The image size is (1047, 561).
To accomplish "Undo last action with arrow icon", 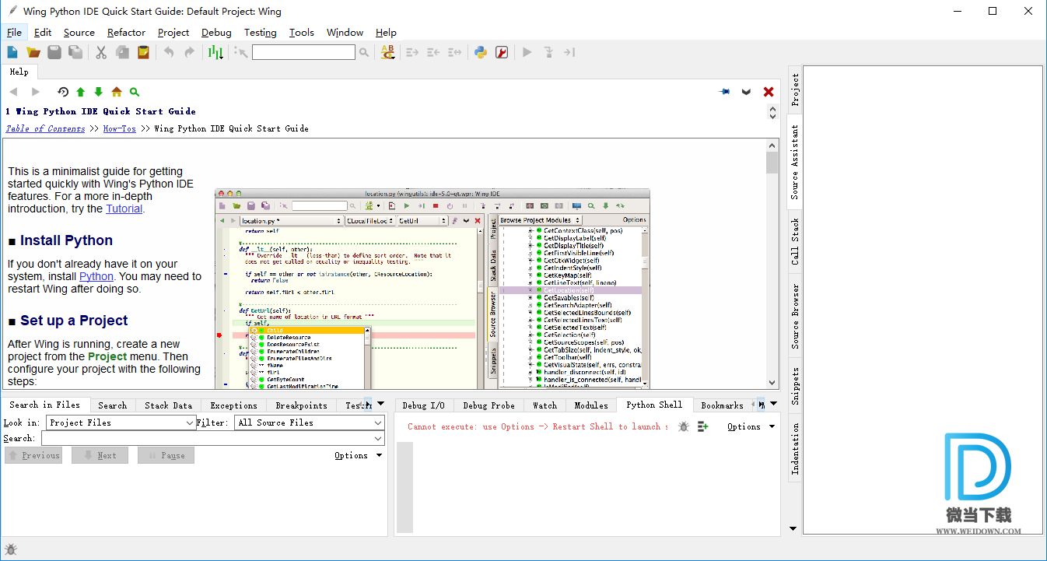I will click(169, 52).
